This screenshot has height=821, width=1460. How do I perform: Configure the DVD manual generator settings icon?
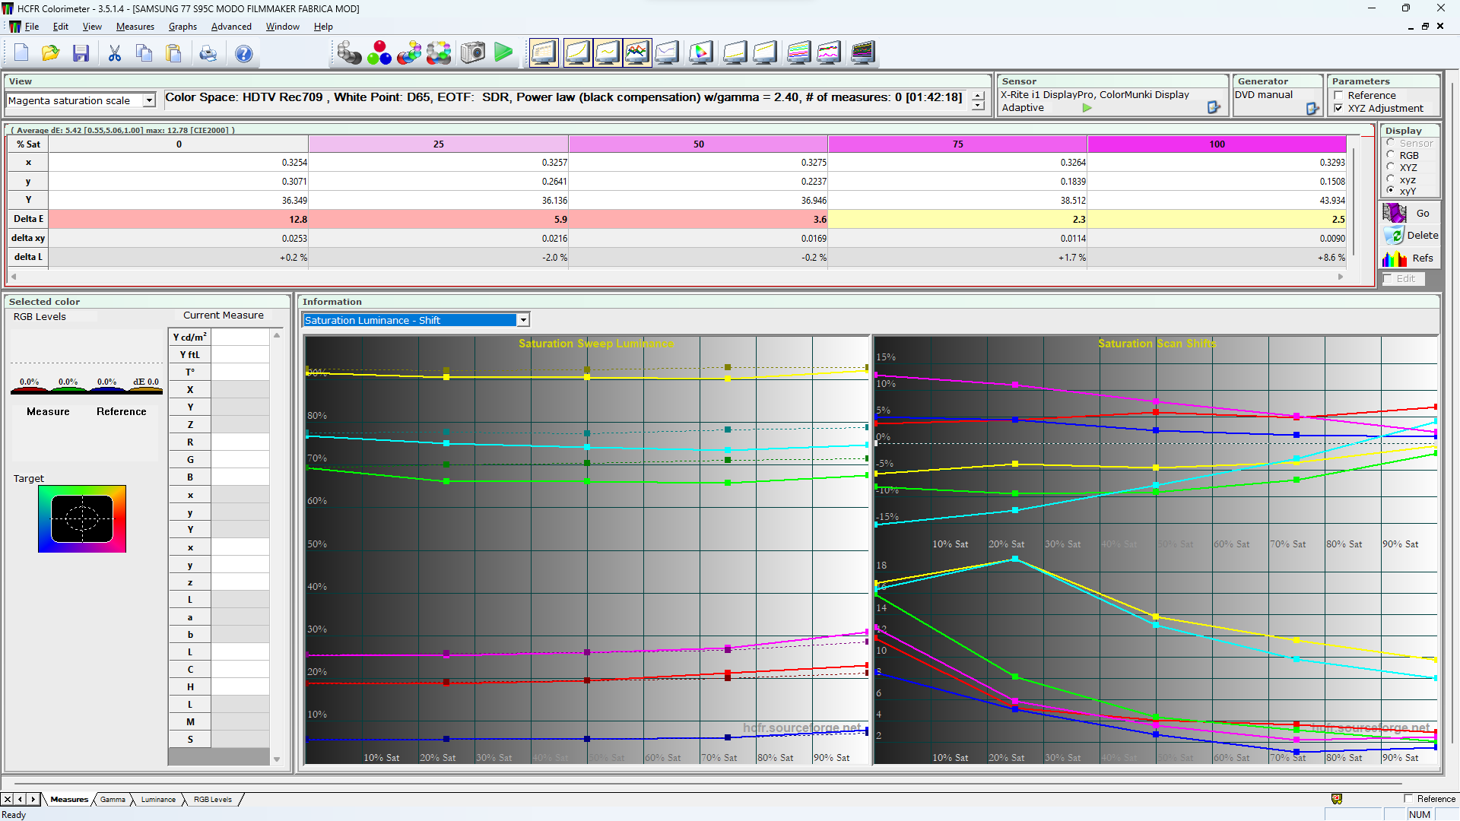[x=1312, y=109]
